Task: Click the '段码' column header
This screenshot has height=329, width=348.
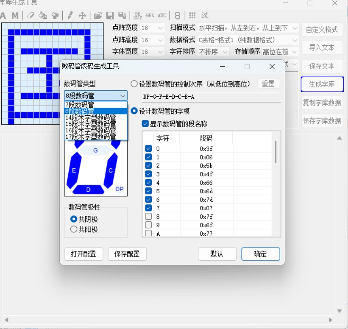Action: (x=206, y=138)
